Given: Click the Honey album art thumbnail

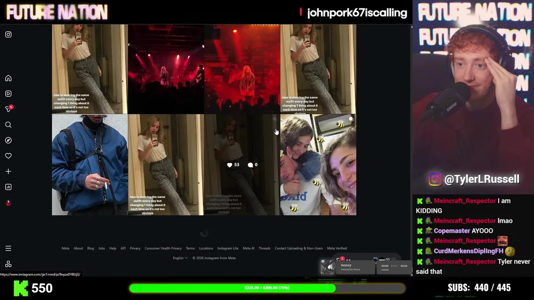Looking at the screenshot, I should 328,267.
